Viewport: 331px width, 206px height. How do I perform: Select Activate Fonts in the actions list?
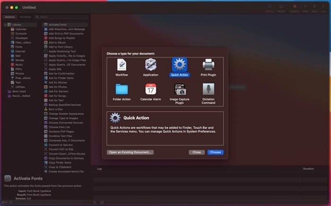[x=65, y=25]
